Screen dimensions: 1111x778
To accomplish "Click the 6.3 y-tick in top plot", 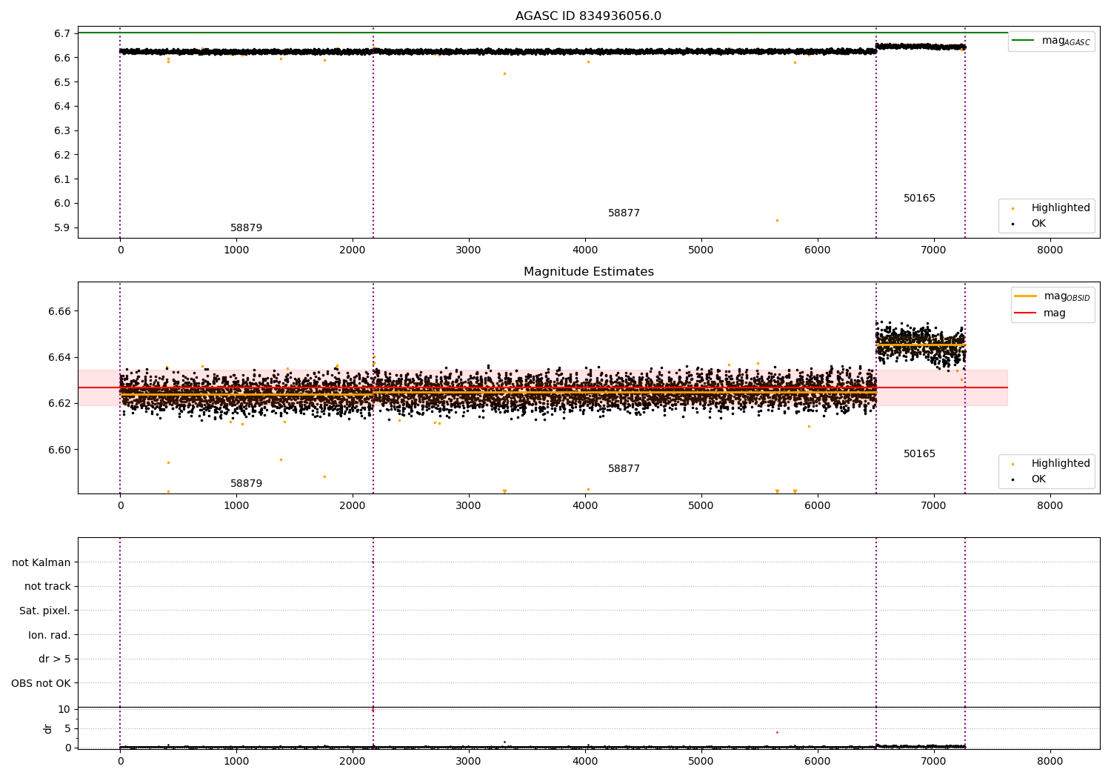I will click(x=62, y=130).
